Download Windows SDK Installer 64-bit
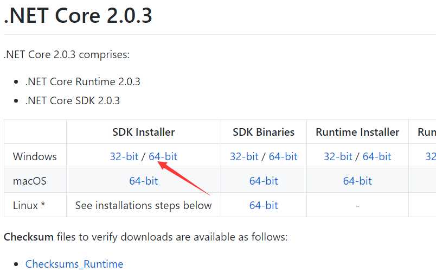This screenshot has height=278, width=436. point(163,156)
